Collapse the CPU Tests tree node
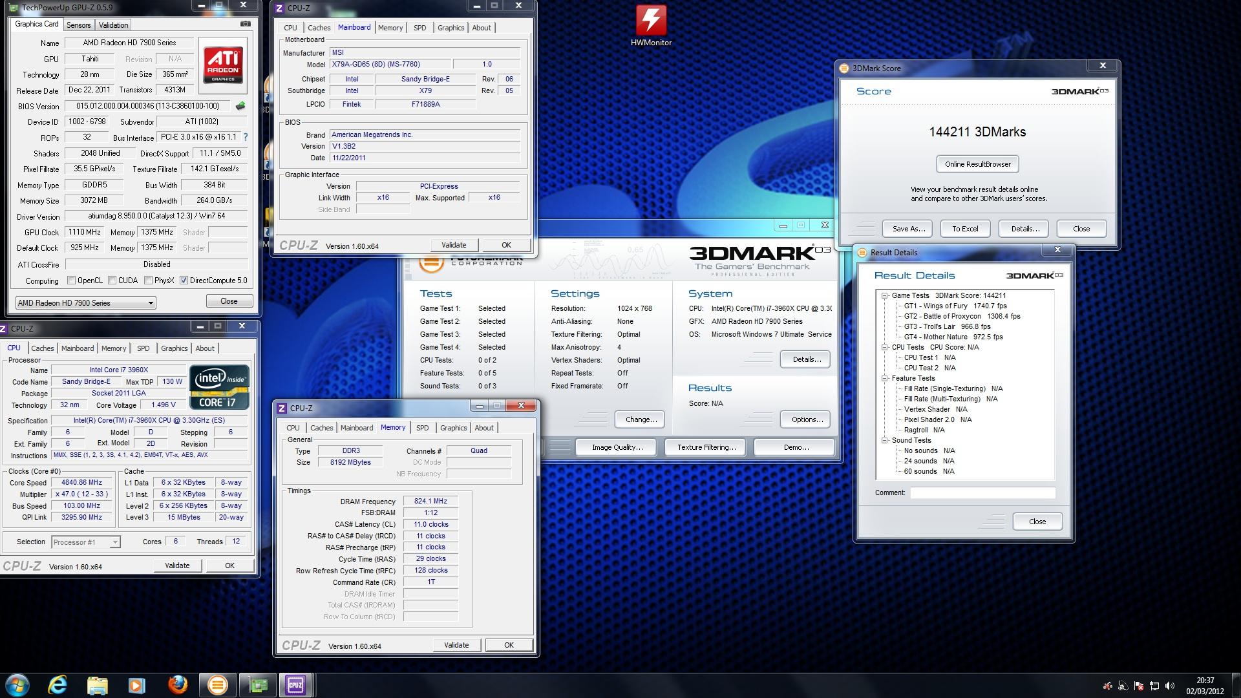Image resolution: width=1241 pixels, height=698 pixels. coord(884,347)
